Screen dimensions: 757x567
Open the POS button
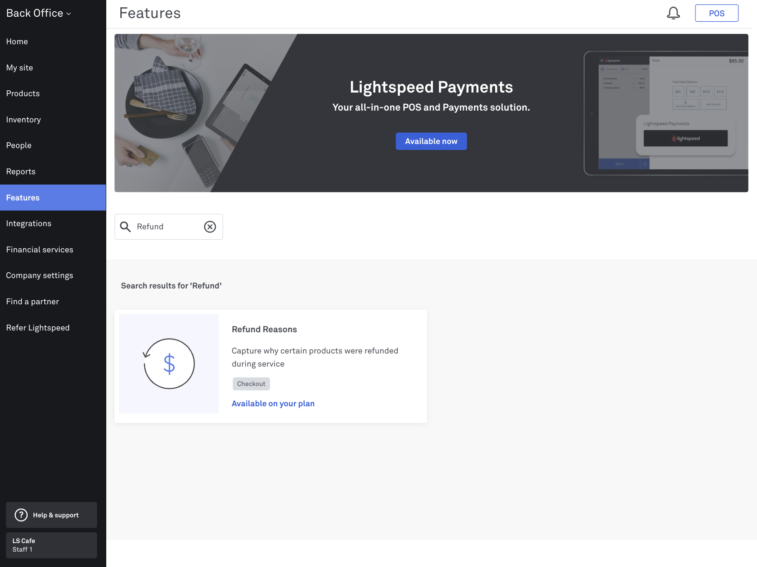tap(716, 13)
